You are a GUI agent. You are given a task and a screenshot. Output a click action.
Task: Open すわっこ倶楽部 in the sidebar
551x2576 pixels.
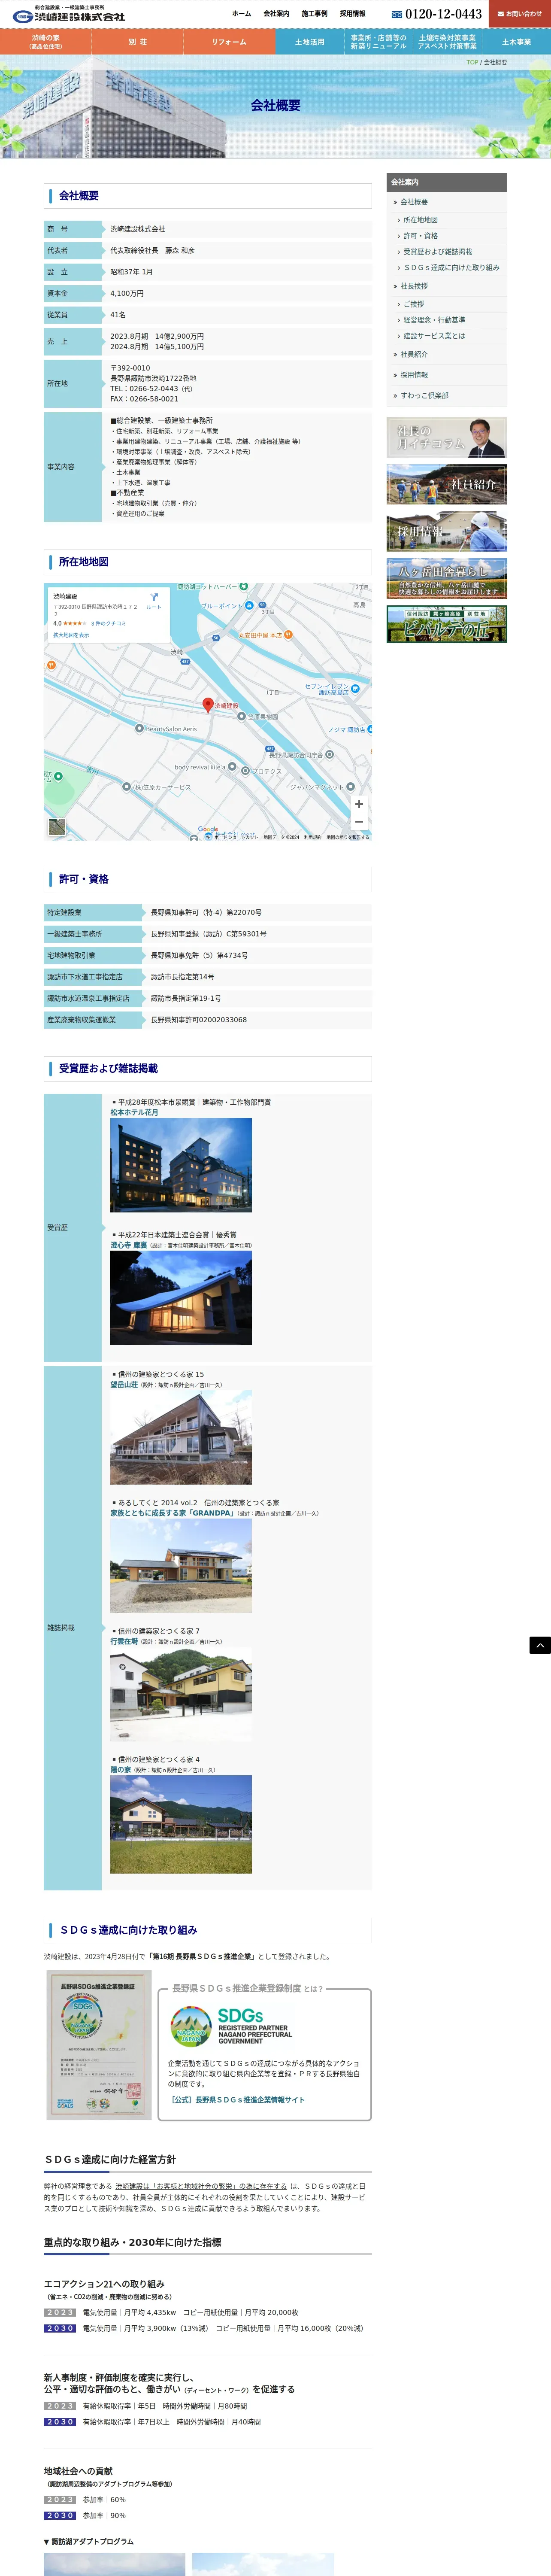pyautogui.click(x=424, y=396)
